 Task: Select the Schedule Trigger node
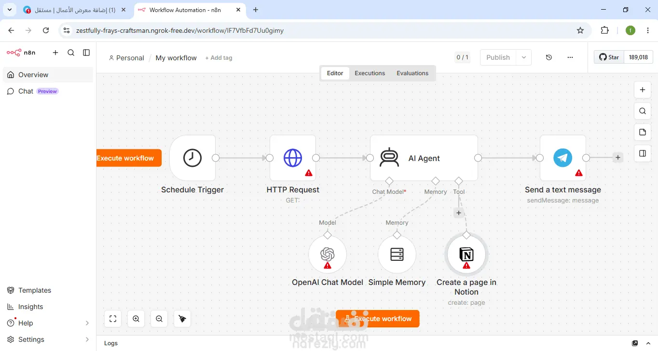(x=192, y=158)
